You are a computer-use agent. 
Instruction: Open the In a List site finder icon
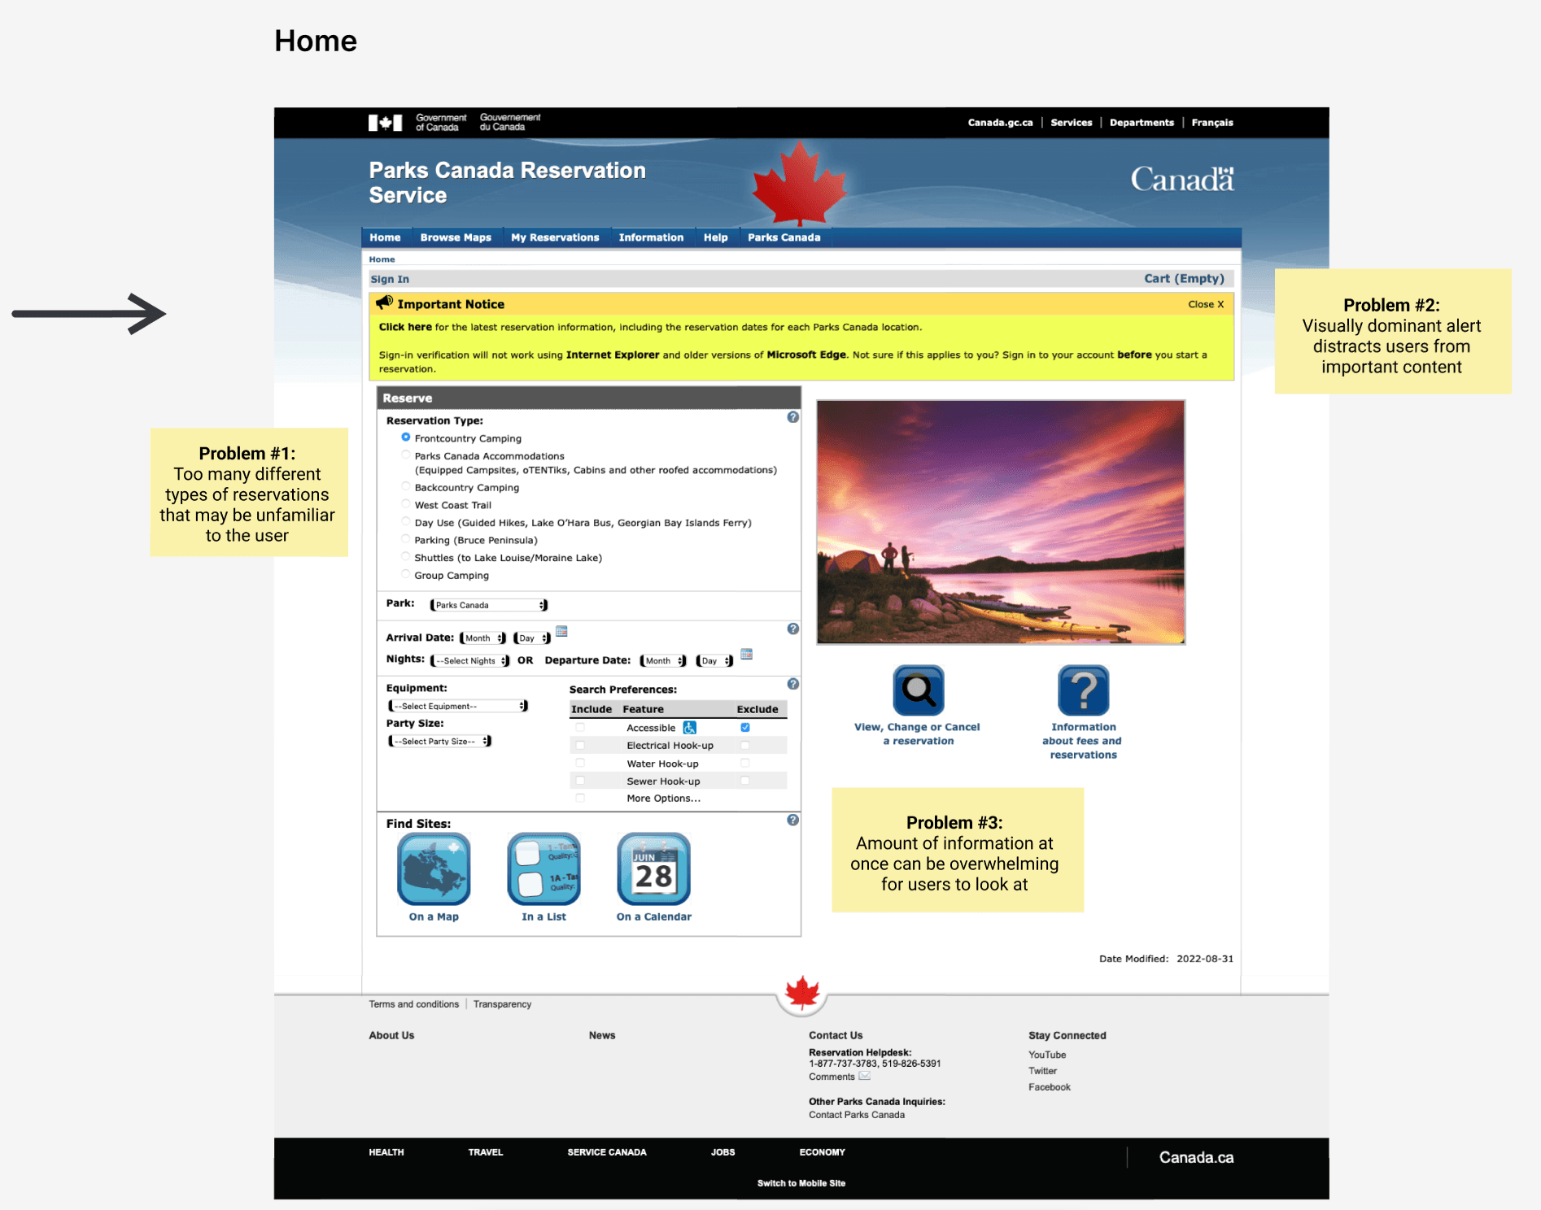click(543, 868)
